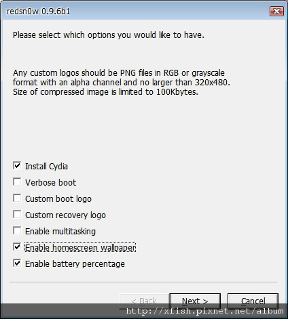Click the greyed-out < Back button
This screenshot has height=319, width=288.
pyautogui.click(x=144, y=301)
